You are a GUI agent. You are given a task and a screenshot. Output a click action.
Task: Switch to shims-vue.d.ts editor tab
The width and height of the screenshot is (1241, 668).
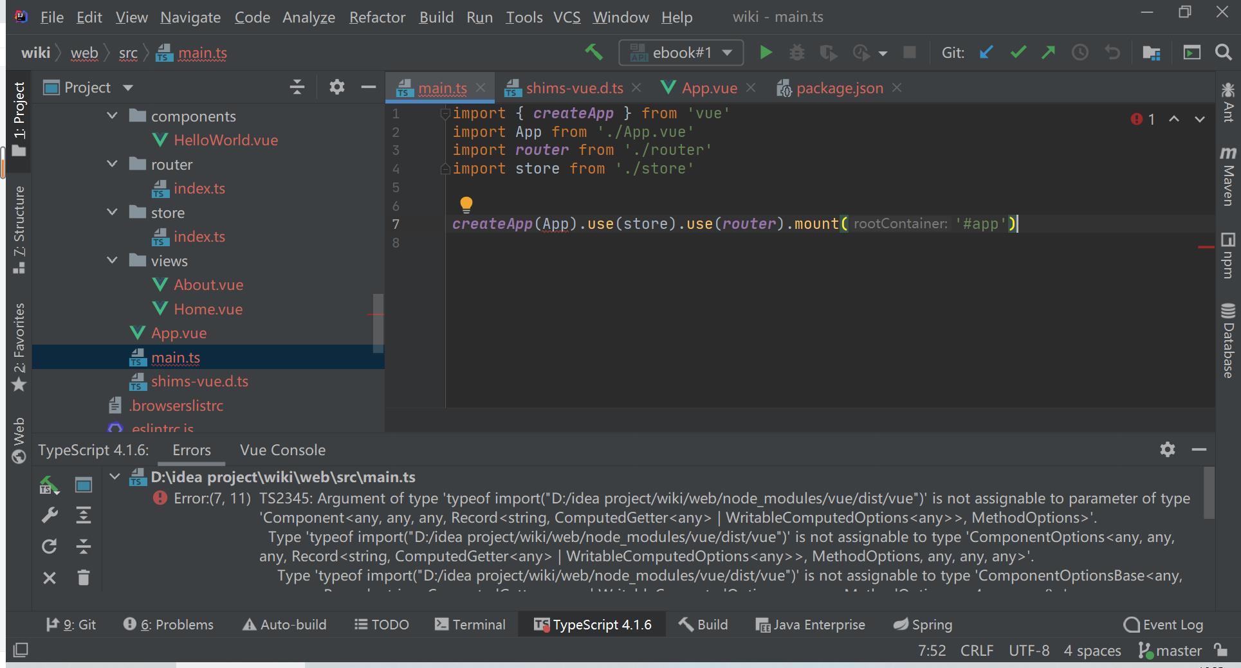click(x=574, y=88)
